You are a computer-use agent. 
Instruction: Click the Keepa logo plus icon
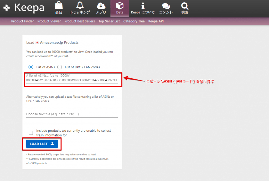(7, 8)
